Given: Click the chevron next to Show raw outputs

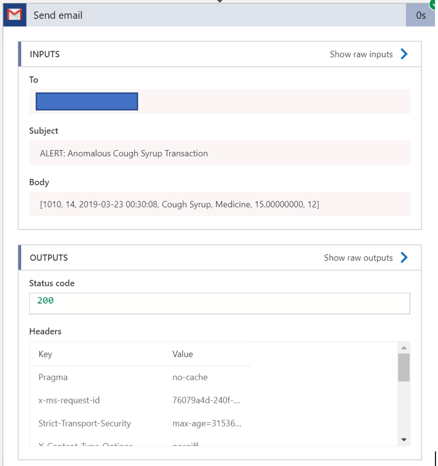Looking at the screenshot, I should (404, 258).
